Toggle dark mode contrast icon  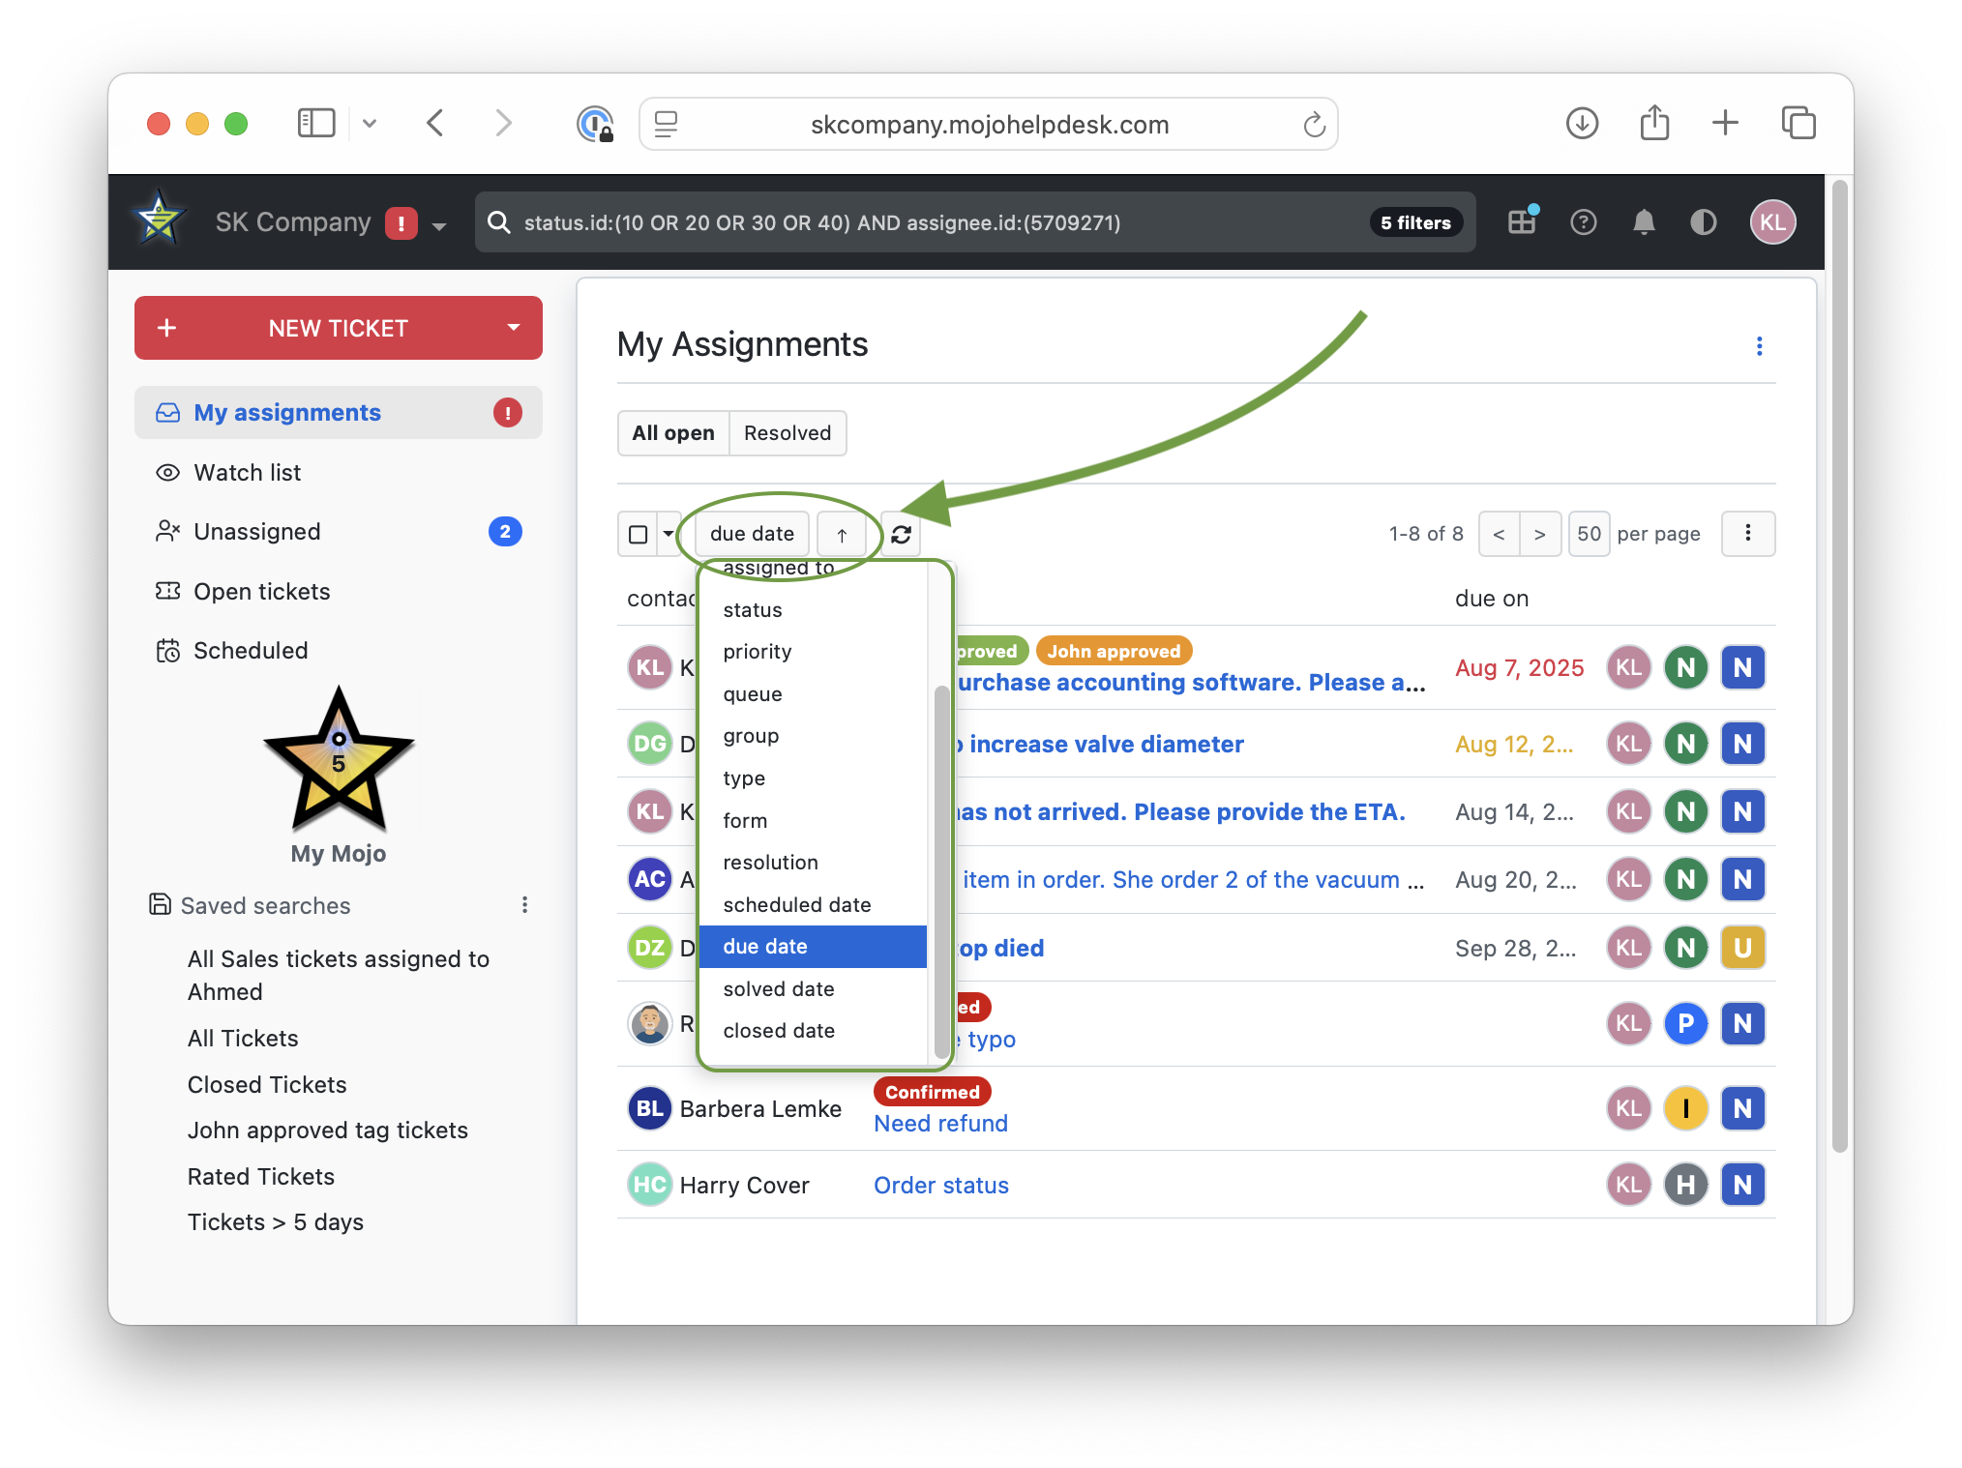coord(1703,222)
